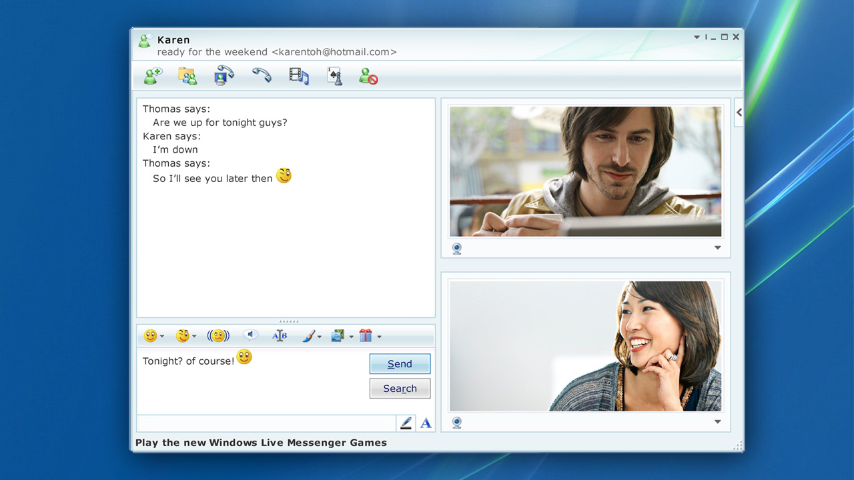Toggle Karen's webcam view settings

tap(718, 247)
